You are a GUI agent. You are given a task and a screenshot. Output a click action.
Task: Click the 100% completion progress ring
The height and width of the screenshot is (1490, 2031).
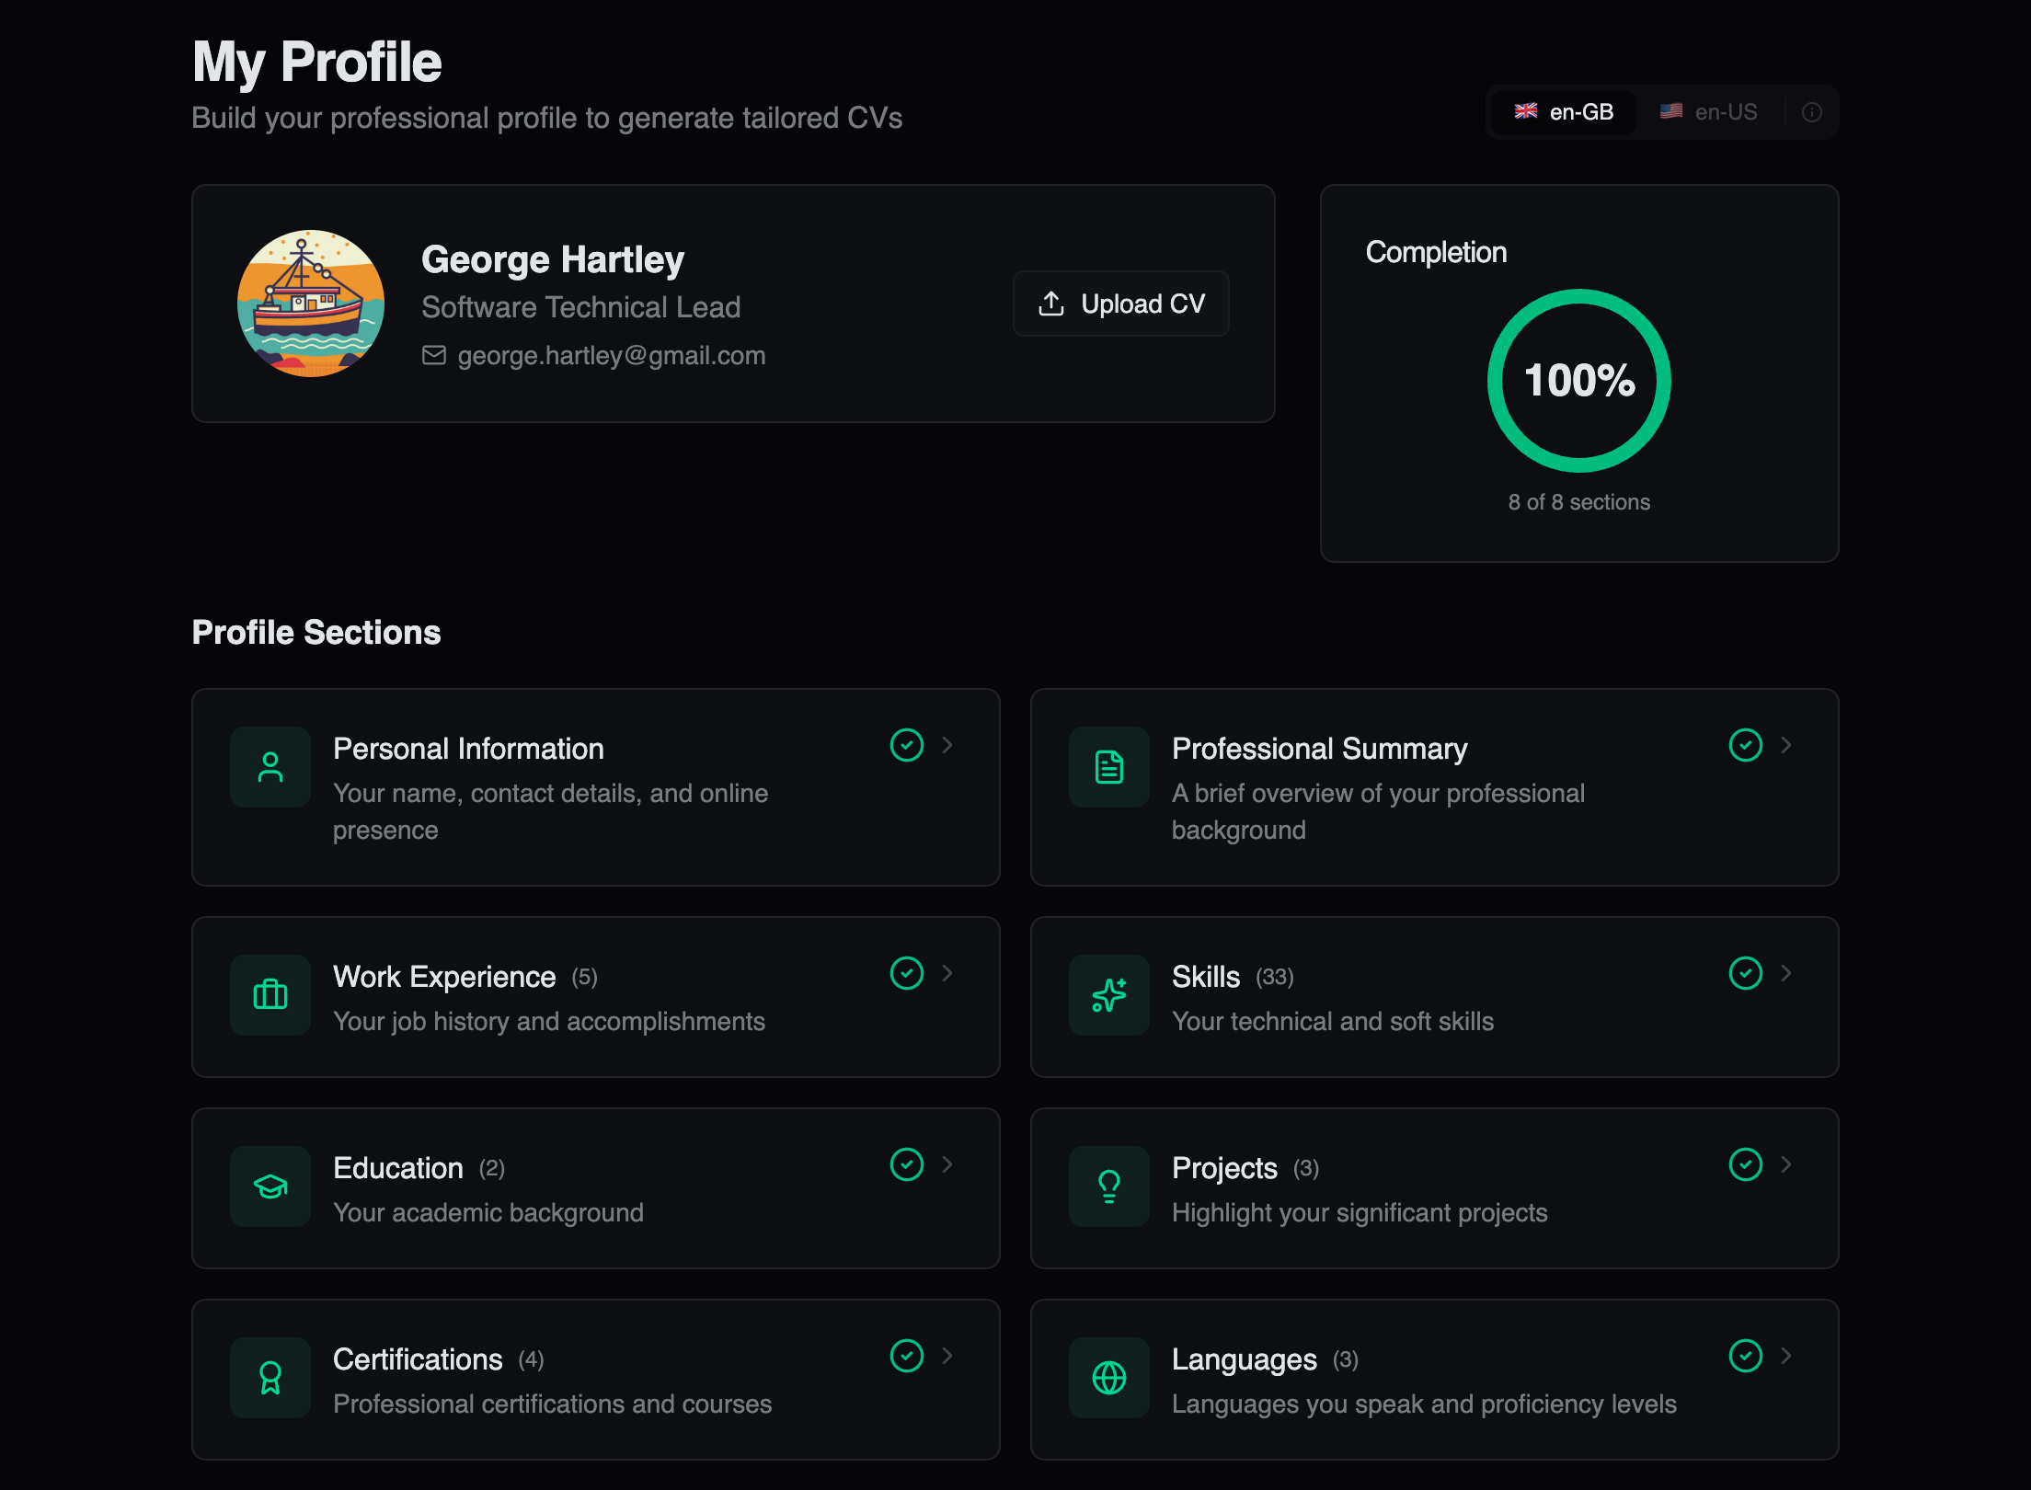pos(1579,381)
